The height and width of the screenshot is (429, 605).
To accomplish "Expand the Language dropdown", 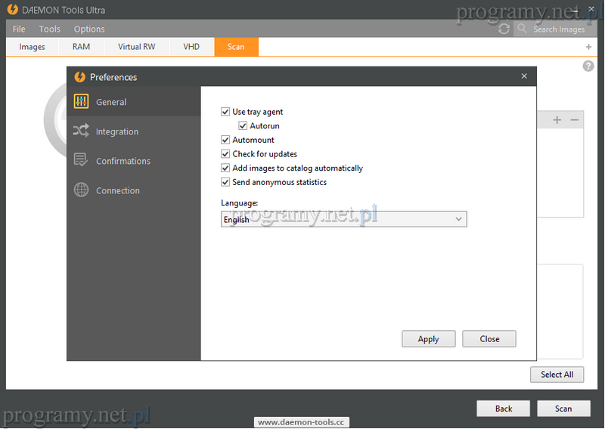I will click(344, 220).
